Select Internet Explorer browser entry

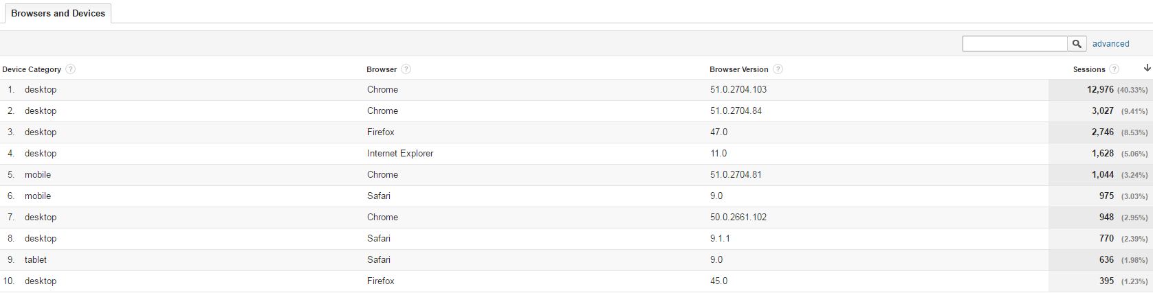(400, 154)
